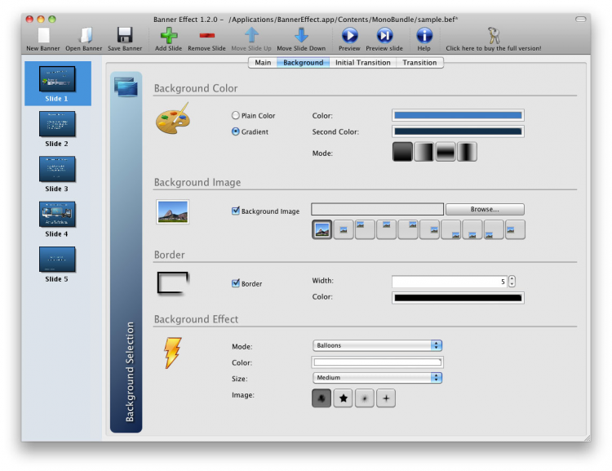Open a banner with Open Banner icon

(x=84, y=36)
